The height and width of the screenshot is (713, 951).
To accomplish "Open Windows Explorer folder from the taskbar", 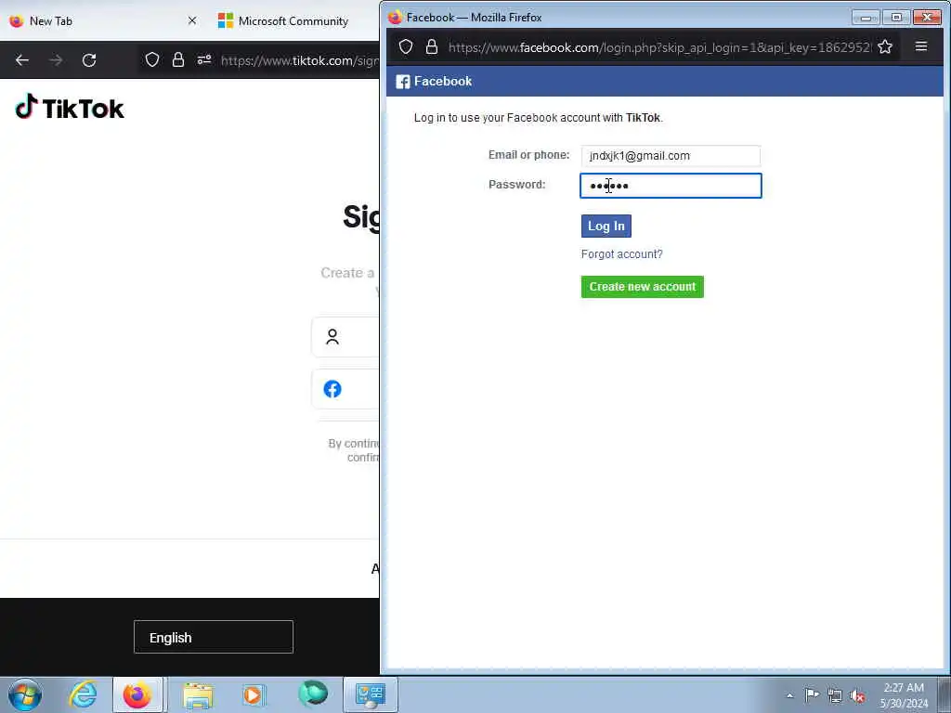I will (198, 695).
